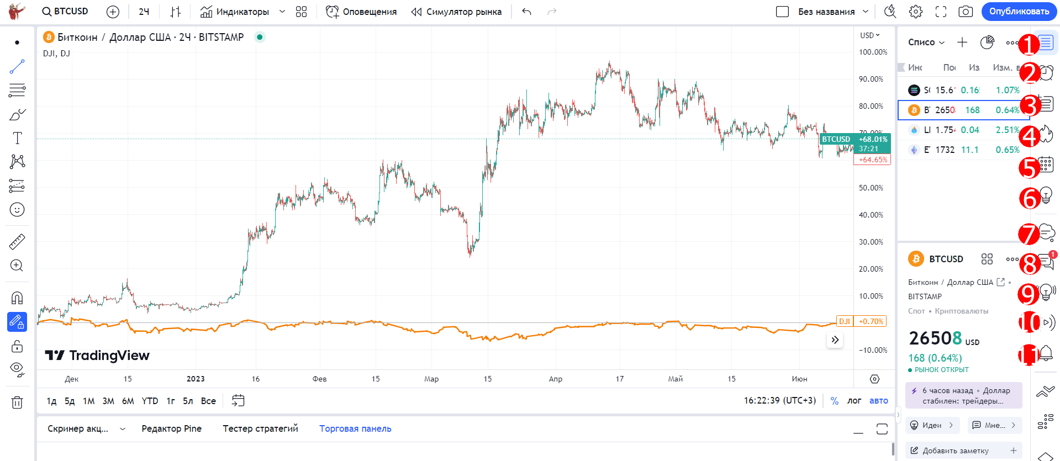Change the chart bar style
Screen dimensions: 1060x461
click(176, 12)
